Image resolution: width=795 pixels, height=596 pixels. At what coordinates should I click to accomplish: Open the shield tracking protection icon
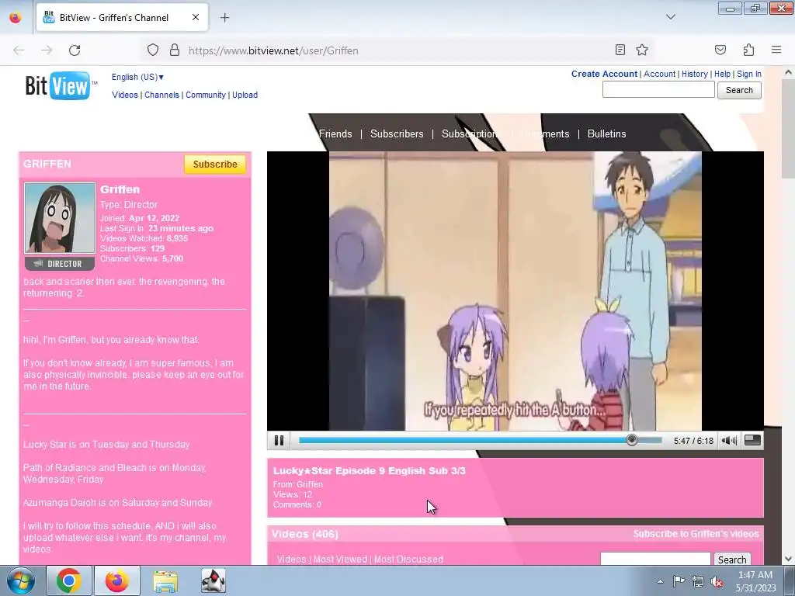click(x=153, y=50)
